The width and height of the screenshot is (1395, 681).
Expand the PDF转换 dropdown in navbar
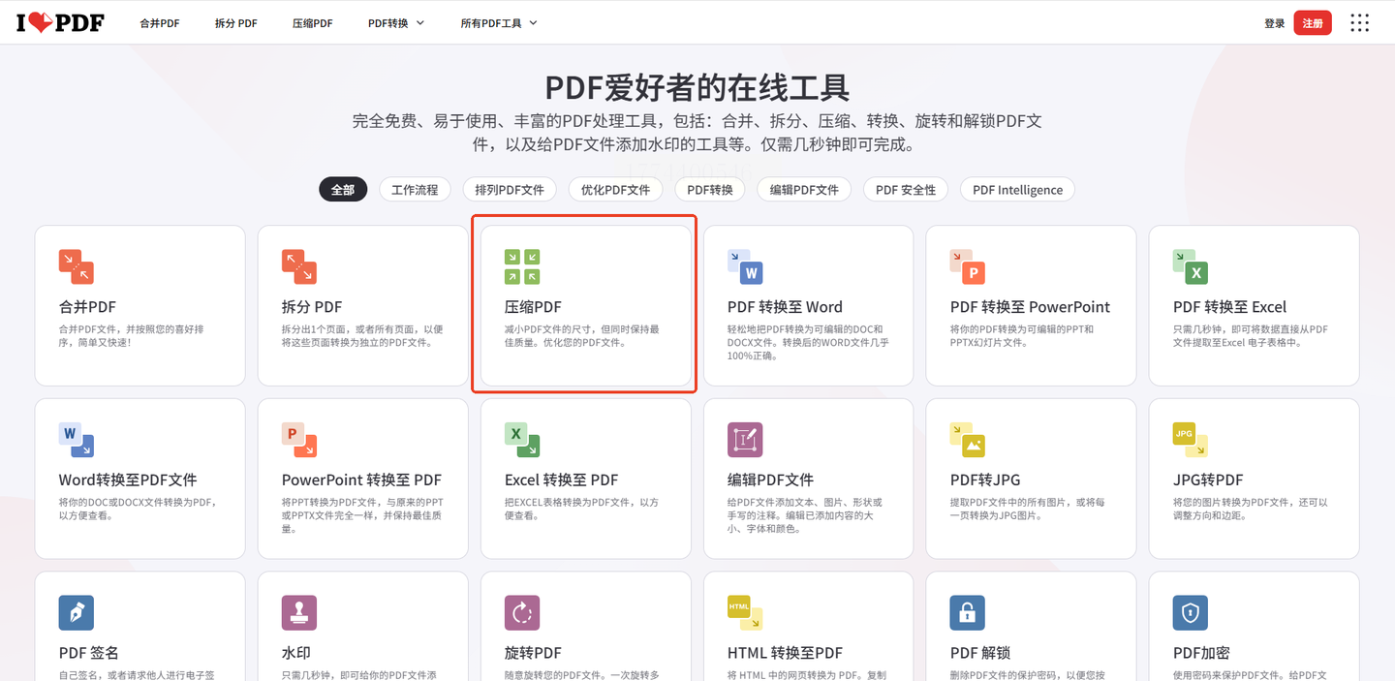[396, 23]
